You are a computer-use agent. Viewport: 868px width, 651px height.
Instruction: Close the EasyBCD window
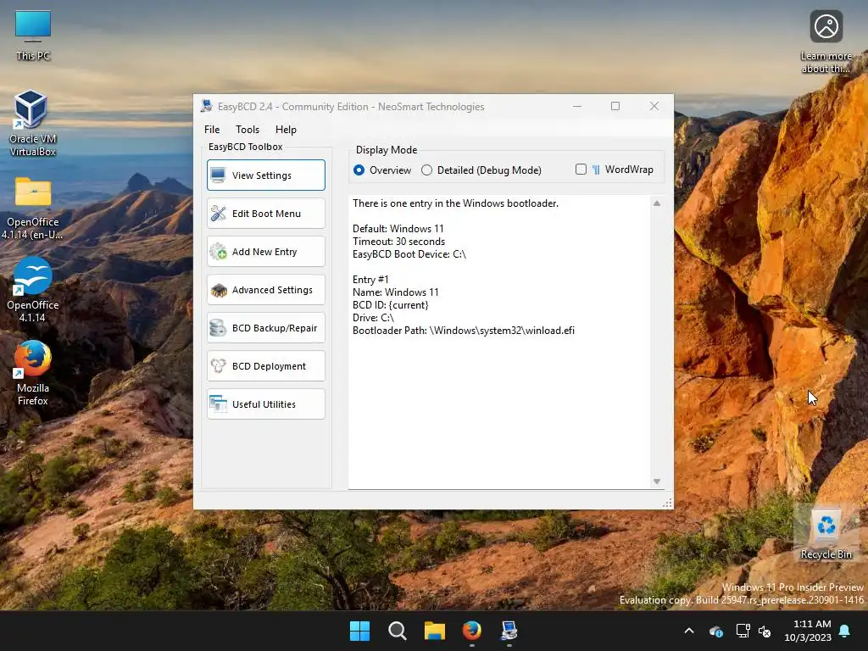(654, 106)
